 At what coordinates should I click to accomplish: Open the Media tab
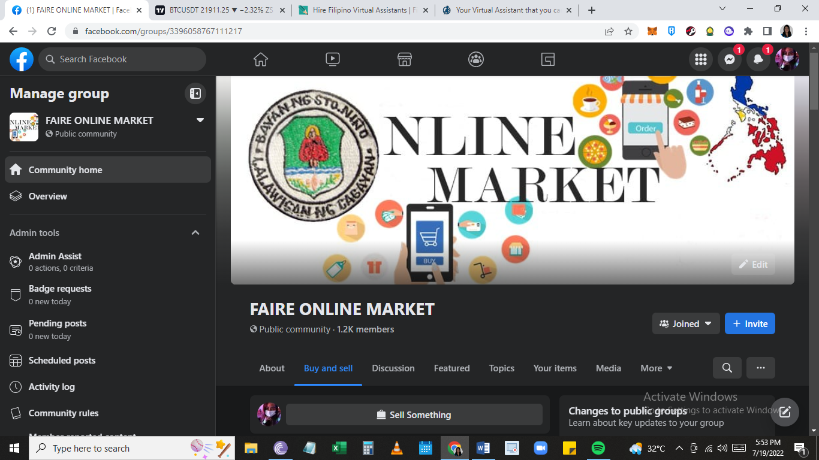(x=609, y=368)
